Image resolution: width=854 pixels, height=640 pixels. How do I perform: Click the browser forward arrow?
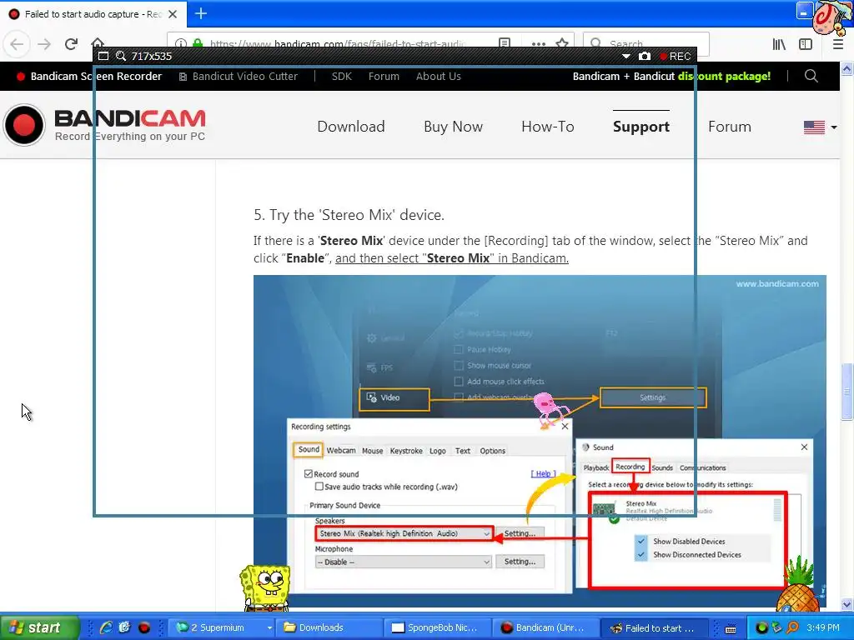(x=44, y=44)
